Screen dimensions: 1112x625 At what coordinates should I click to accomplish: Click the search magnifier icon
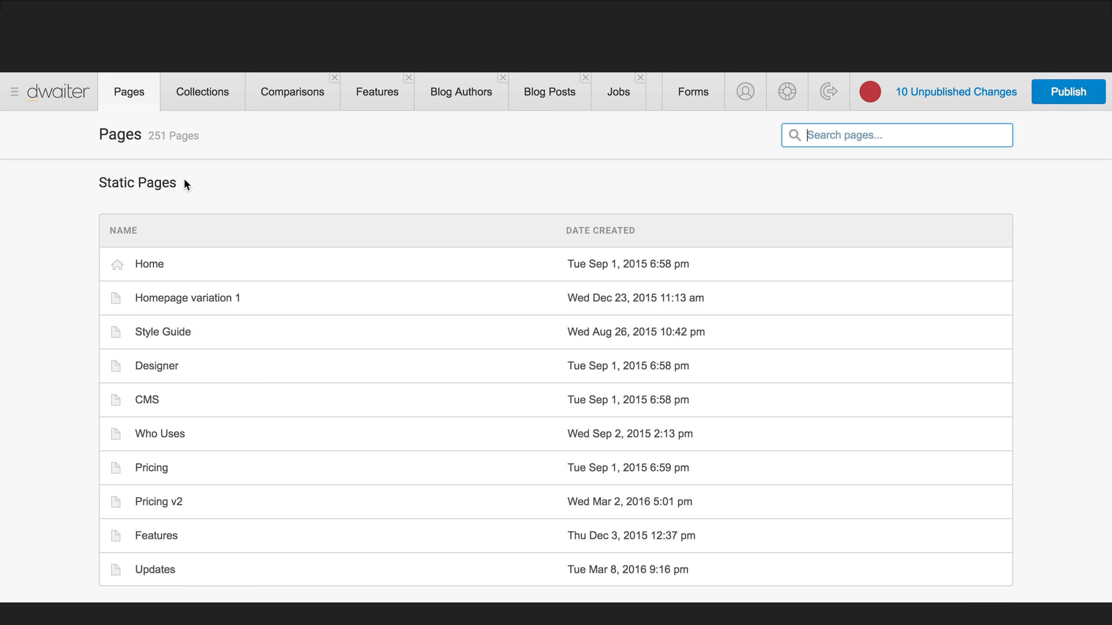point(795,135)
